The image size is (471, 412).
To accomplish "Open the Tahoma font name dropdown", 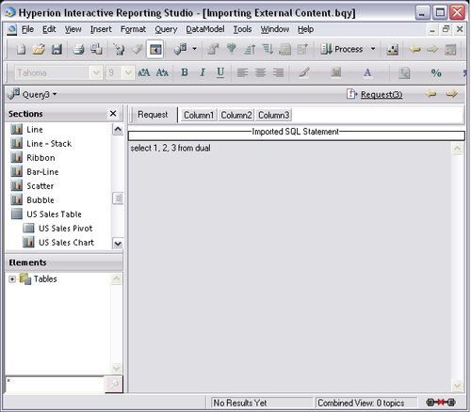I will point(96,73).
